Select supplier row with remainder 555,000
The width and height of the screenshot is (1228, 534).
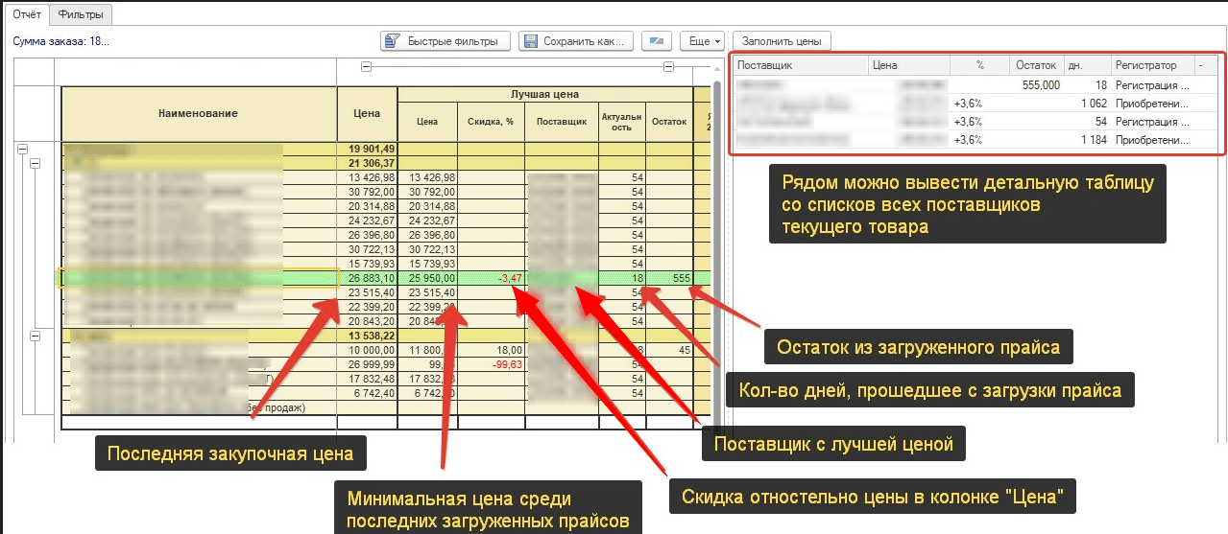click(x=976, y=85)
